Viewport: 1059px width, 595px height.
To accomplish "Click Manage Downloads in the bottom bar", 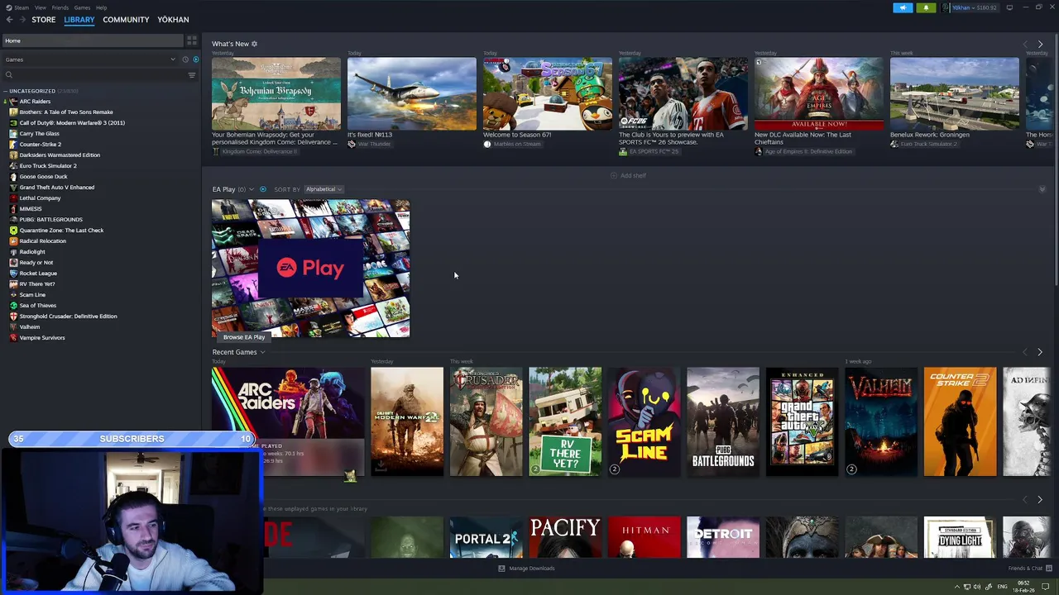I will pos(526,569).
